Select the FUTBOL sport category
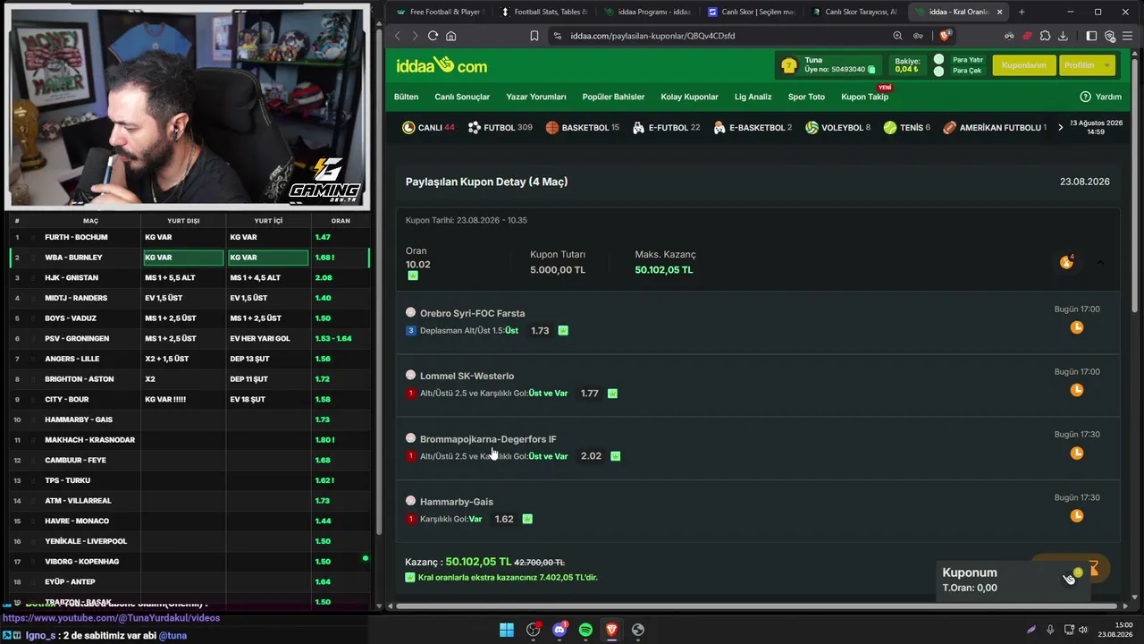 click(x=500, y=128)
